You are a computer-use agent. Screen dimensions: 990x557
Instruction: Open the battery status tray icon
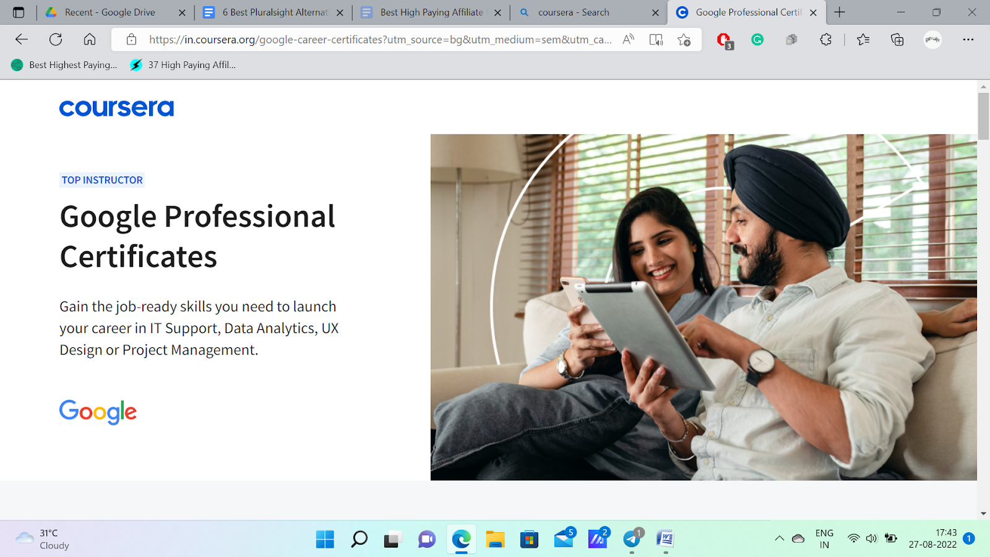891,538
